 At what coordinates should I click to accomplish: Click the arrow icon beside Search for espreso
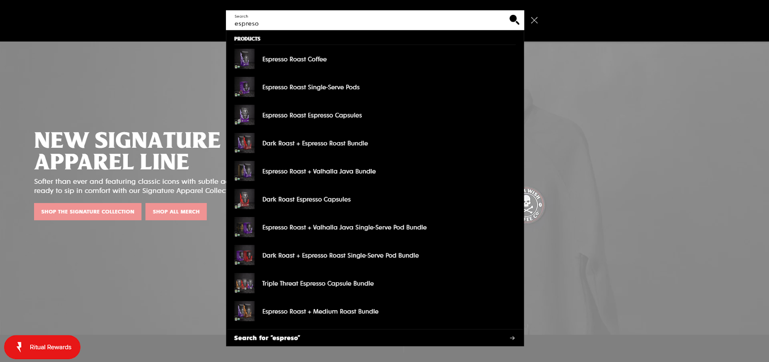click(x=512, y=338)
